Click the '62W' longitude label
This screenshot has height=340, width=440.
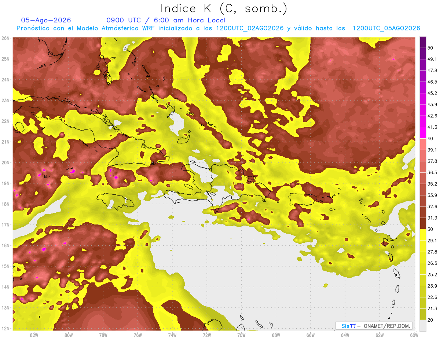(x=379, y=335)
